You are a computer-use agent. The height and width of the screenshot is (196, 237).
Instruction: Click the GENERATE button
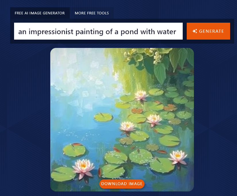tap(208, 31)
